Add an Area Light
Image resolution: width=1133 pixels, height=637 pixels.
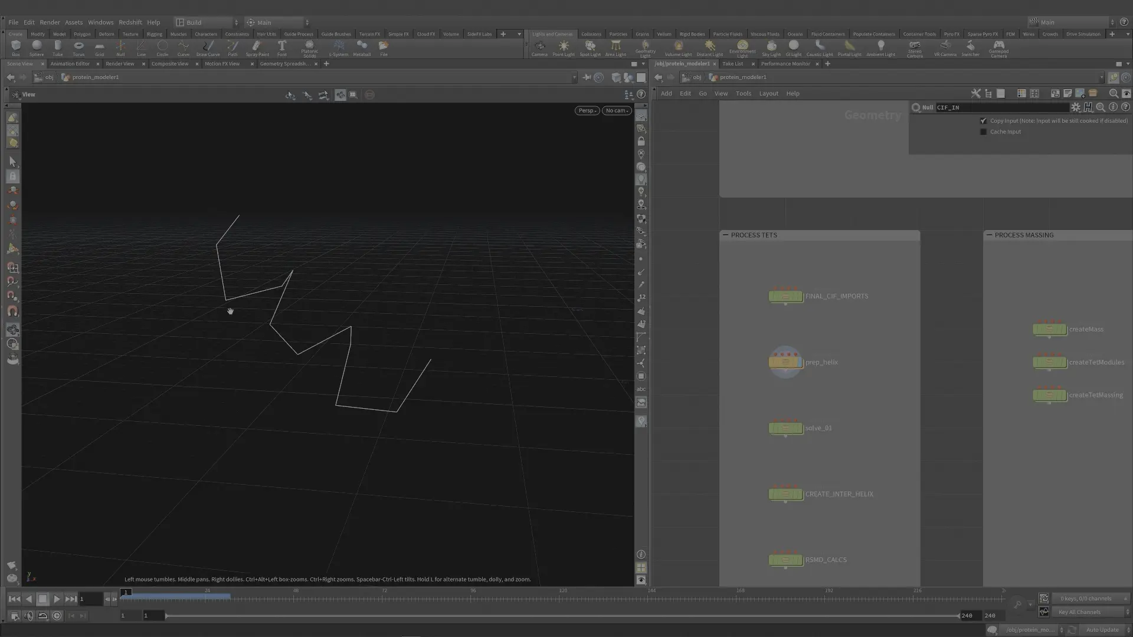pos(615,48)
